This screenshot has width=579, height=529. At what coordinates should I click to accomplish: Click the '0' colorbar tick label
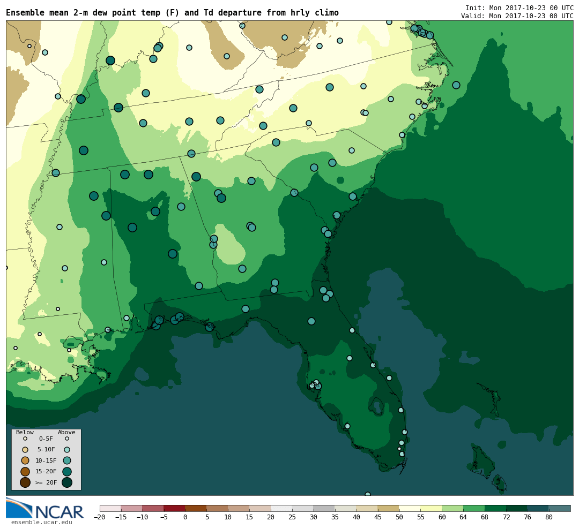[185, 517]
